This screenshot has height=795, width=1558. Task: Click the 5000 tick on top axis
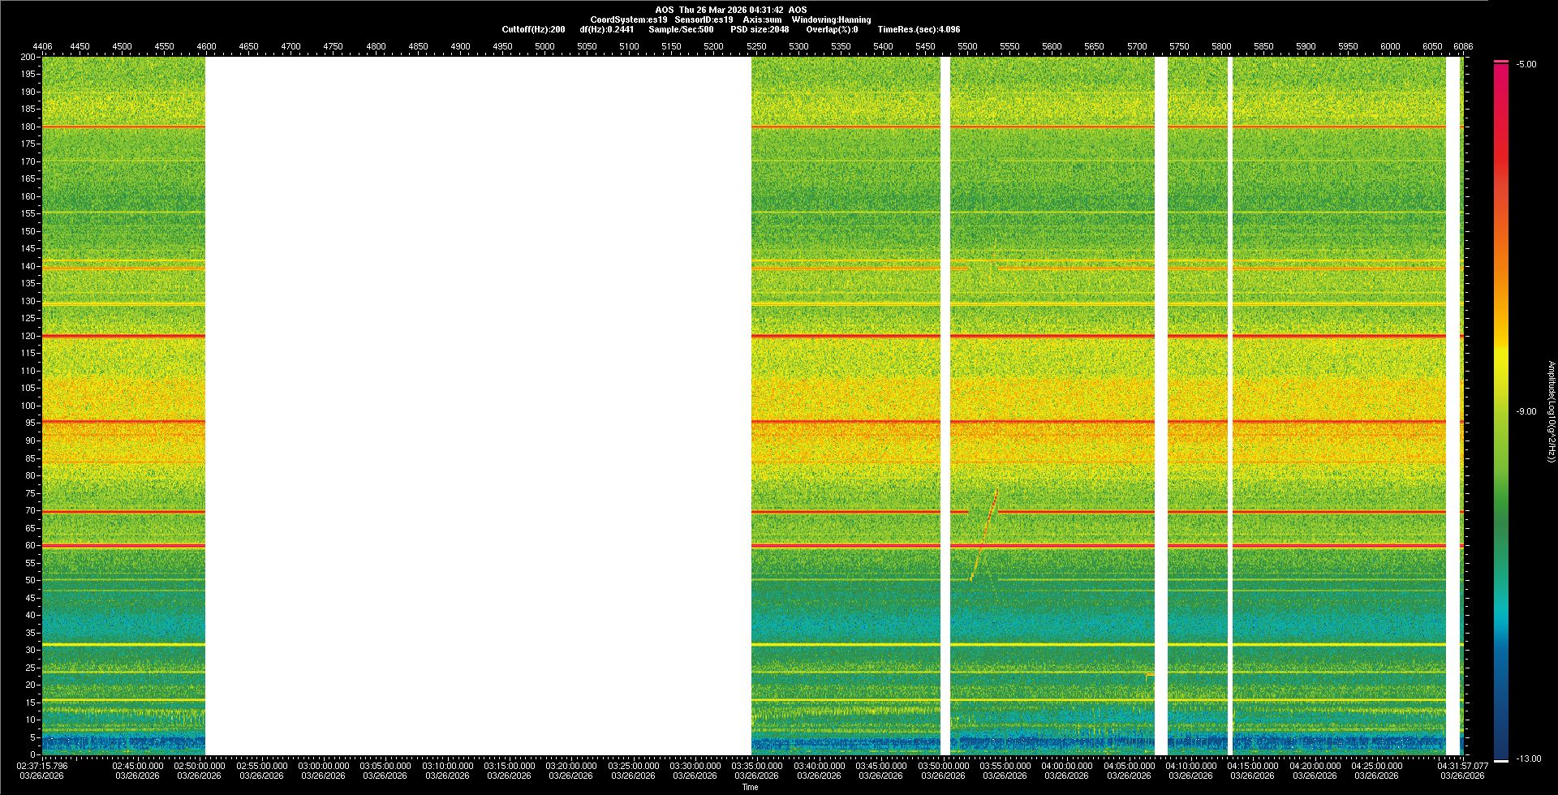[x=544, y=46]
